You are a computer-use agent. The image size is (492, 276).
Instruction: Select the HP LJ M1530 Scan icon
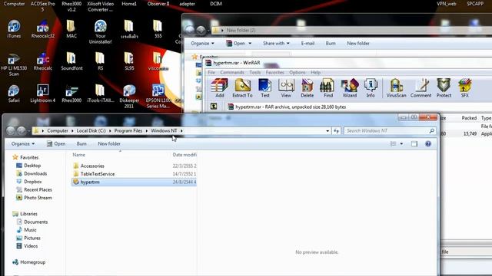(14, 64)
